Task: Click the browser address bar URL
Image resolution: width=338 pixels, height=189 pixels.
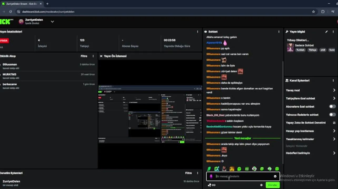Action: [x=48, y=12]
